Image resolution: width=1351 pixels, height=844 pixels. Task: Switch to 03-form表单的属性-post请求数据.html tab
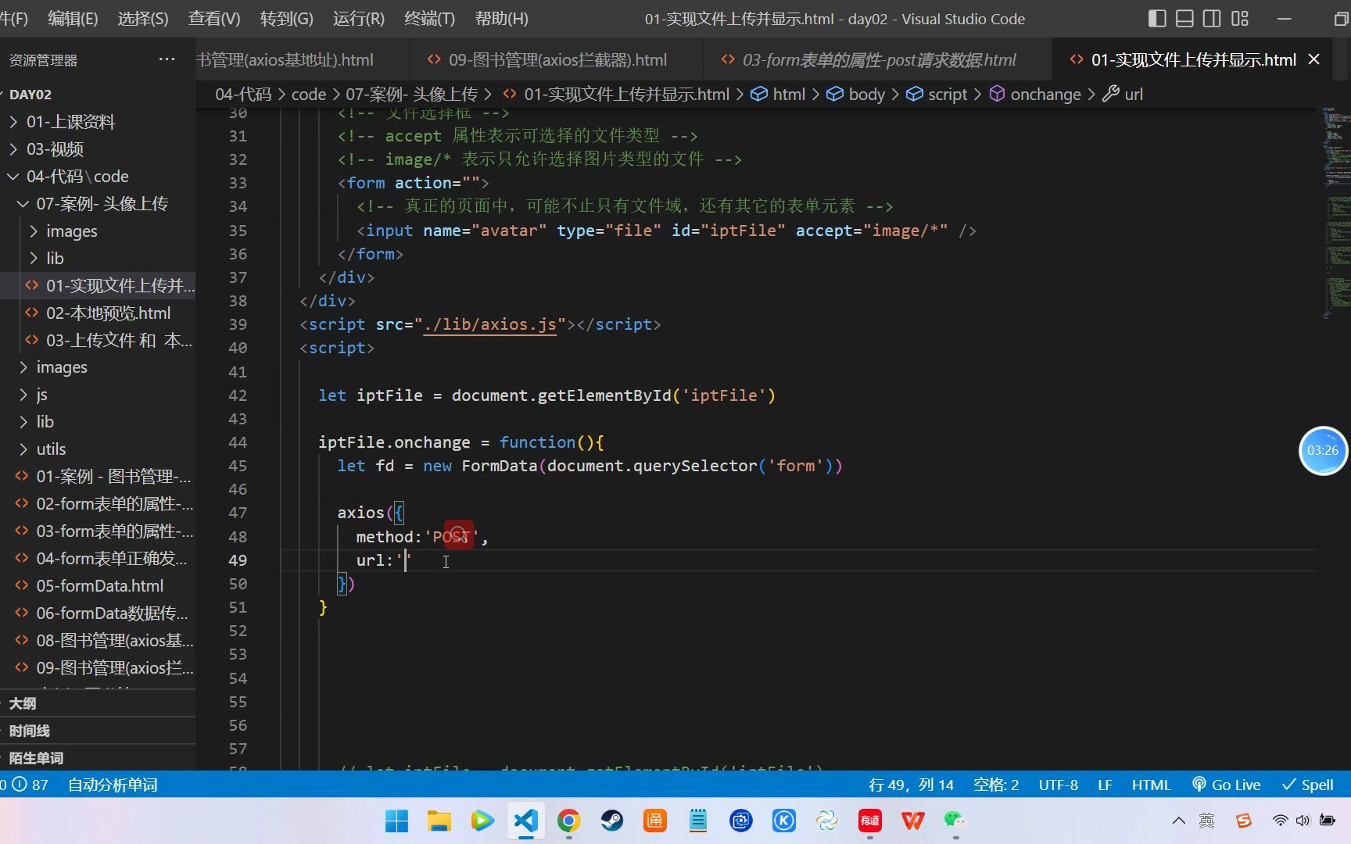879,59
